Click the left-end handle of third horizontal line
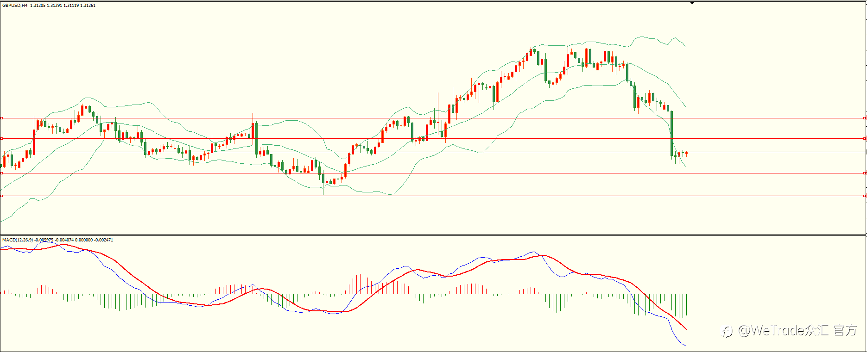This screenshot has height=352, width=867. click(1, 173)
